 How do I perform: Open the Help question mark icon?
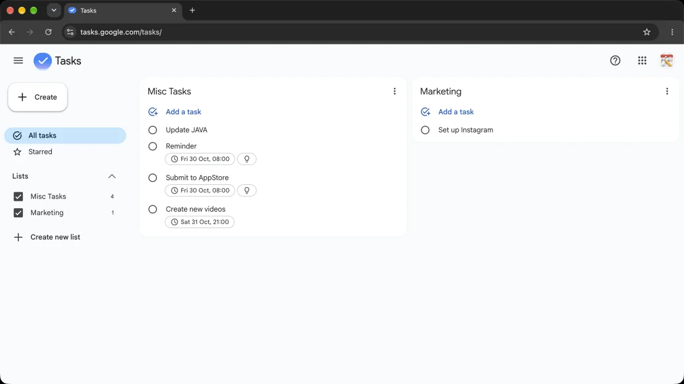tap(615, 60)
